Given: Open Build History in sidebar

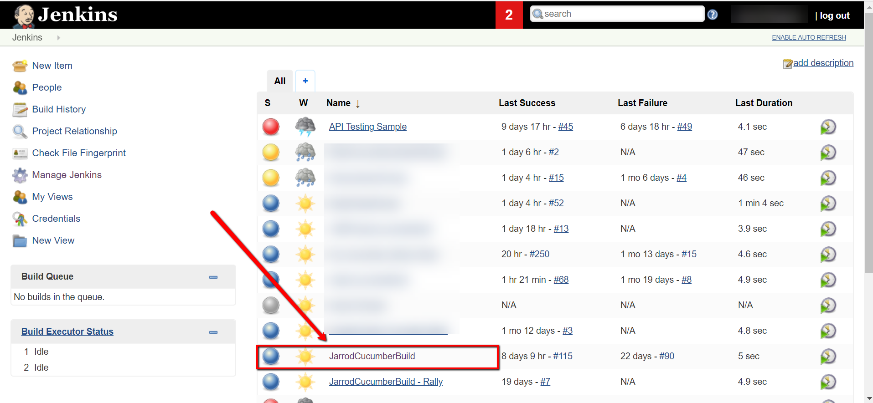Looking at the screenshot, I should (x=59, y=109).
